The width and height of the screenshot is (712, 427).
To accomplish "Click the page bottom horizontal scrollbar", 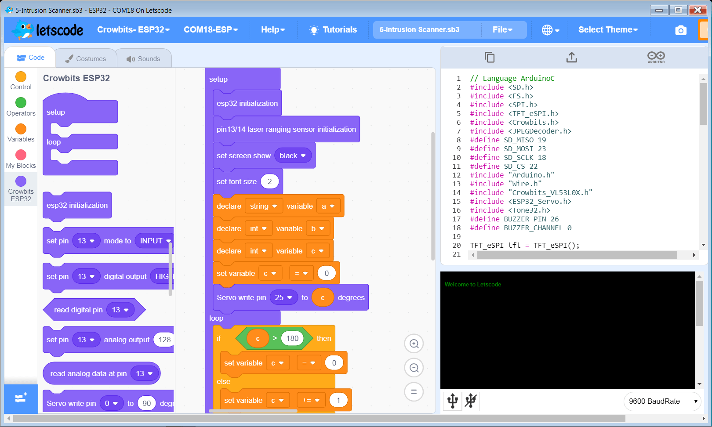I will click(319, 418).
